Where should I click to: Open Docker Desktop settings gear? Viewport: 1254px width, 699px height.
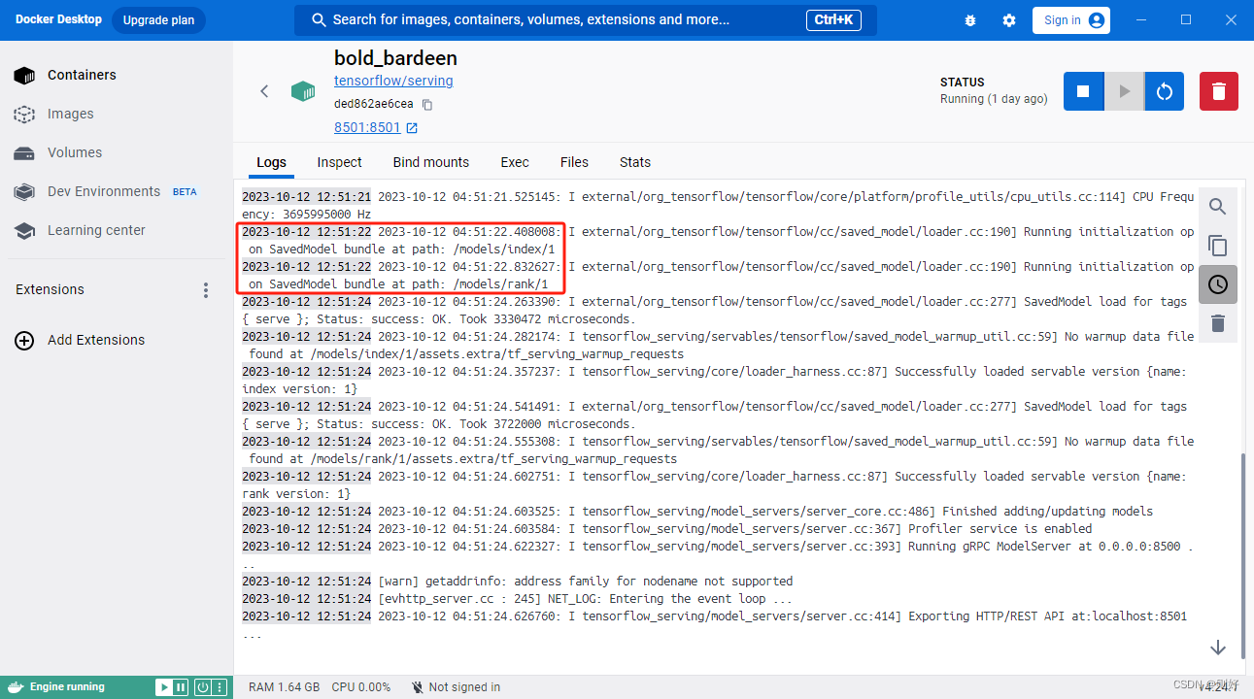[x=1009, y=20]
